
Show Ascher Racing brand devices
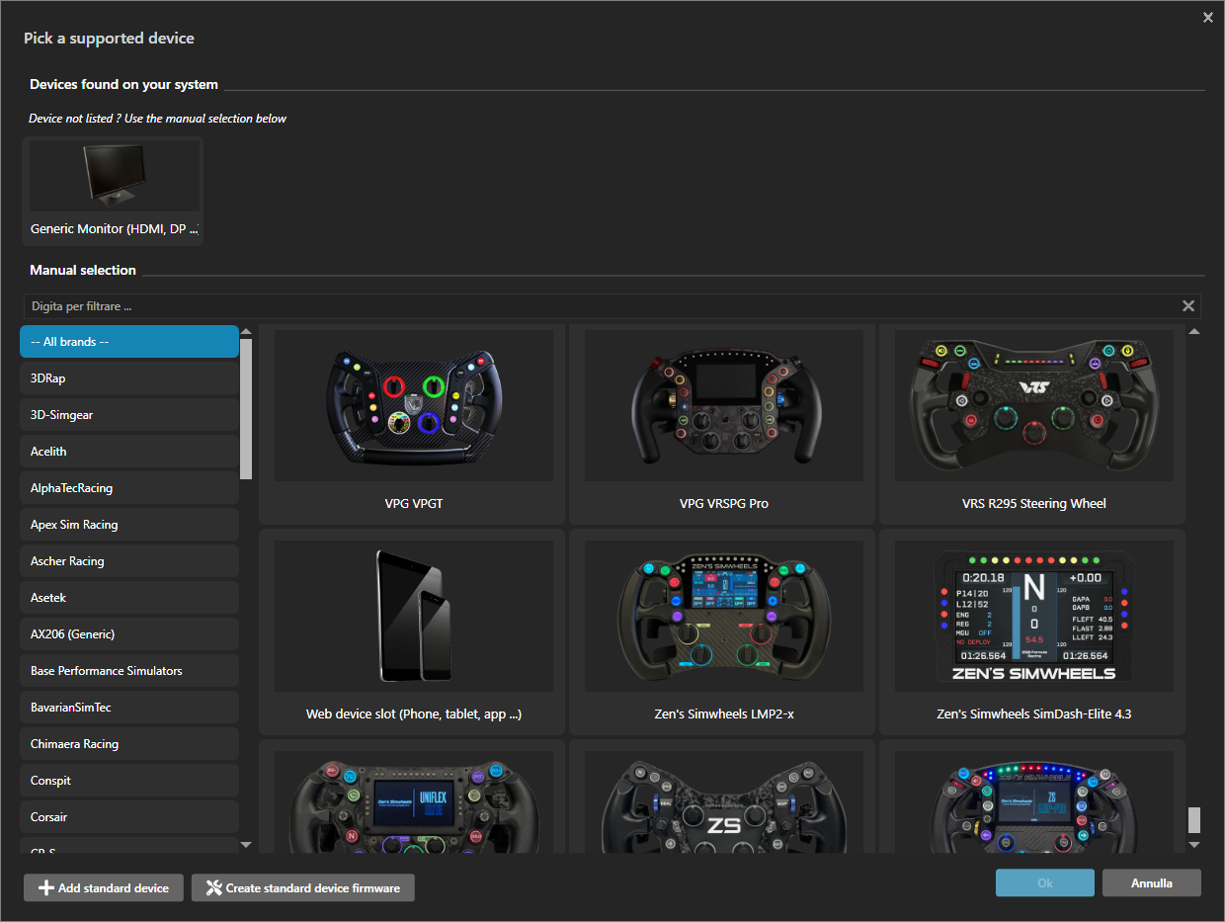tap(129, 561)
